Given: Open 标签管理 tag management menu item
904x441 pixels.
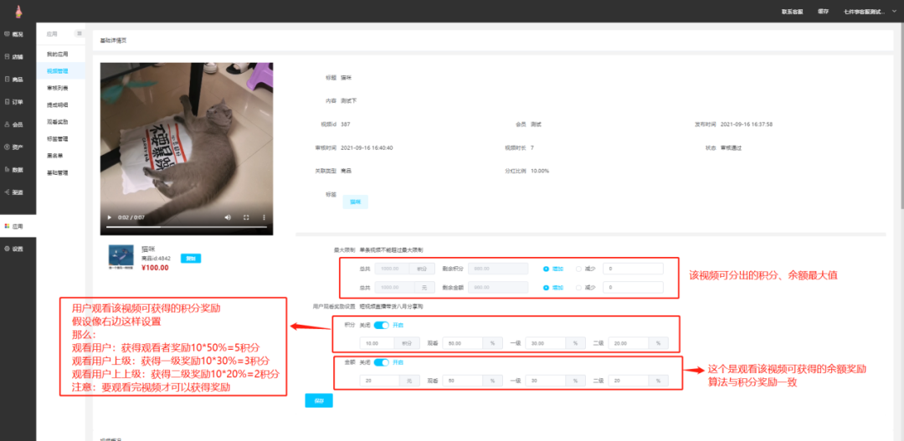Looking at the screenshot, I should (58, 139).
